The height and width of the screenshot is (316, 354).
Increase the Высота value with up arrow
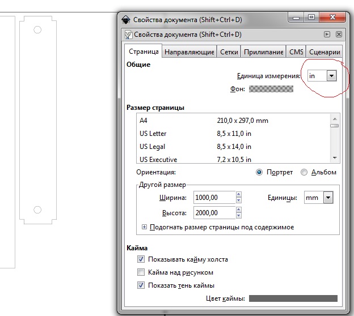click(x=239, y=210)
